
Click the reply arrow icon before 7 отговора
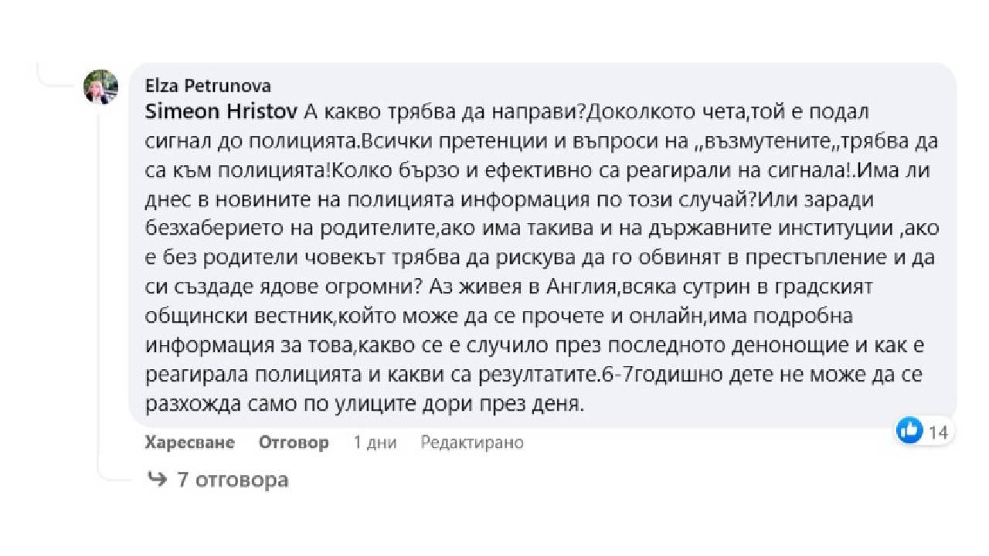point(158,479)
